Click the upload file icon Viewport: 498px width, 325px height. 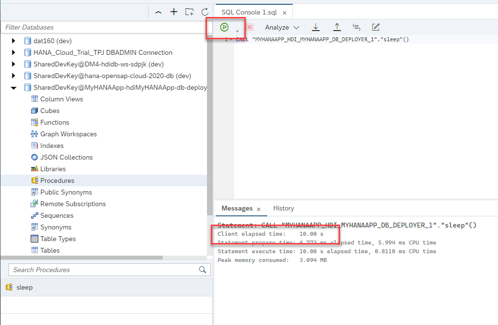coord(337,27)
